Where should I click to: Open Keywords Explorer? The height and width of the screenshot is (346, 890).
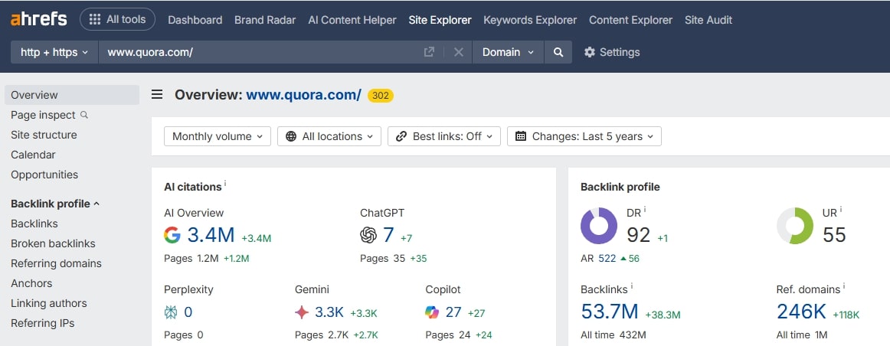[x=530, y=20]
